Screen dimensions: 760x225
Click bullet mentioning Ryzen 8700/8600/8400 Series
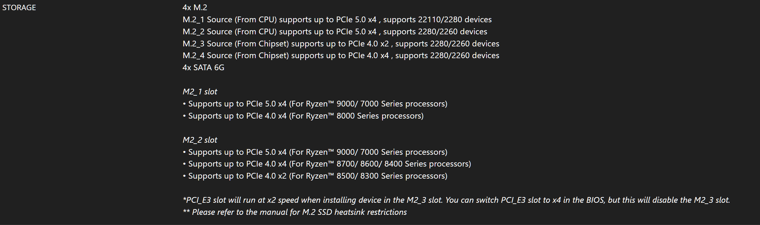point(327,164)
